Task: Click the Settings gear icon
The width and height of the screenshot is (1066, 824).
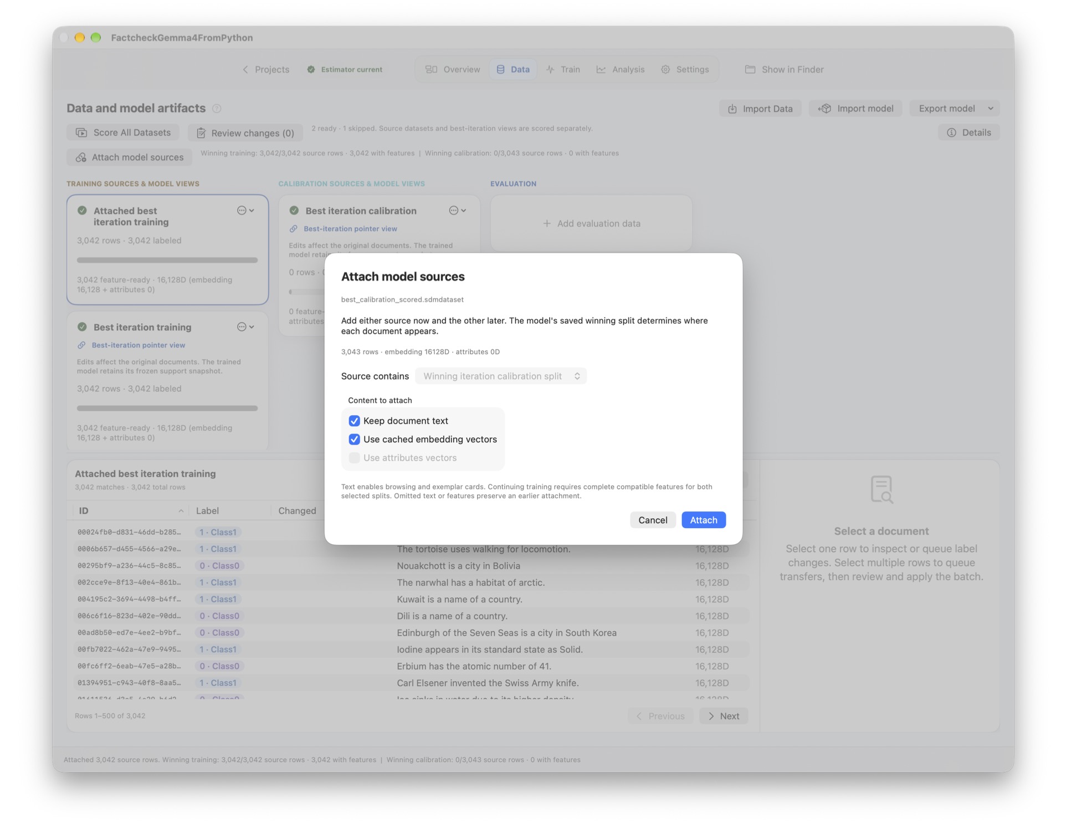Action: click(665, 69)
